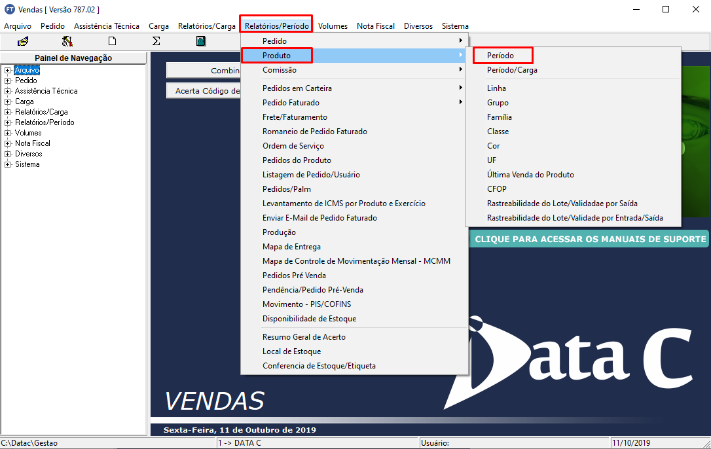Choose Mapa de Entrega menu entry

pyautogui.click(x=354, y=247)
